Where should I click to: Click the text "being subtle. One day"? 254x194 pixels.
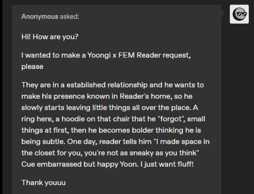59,142
